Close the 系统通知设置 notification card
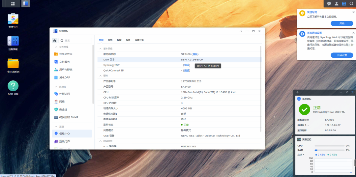The image size is (356, 177). tap(353, 33)
